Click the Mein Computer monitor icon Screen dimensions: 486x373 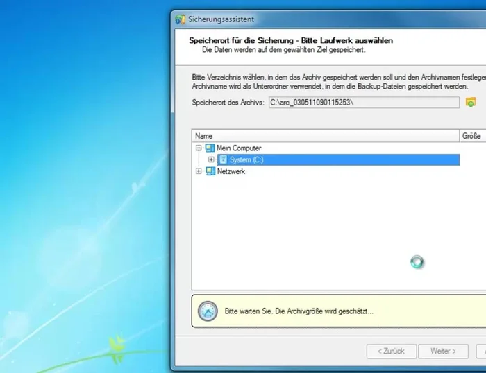[210, 148]
